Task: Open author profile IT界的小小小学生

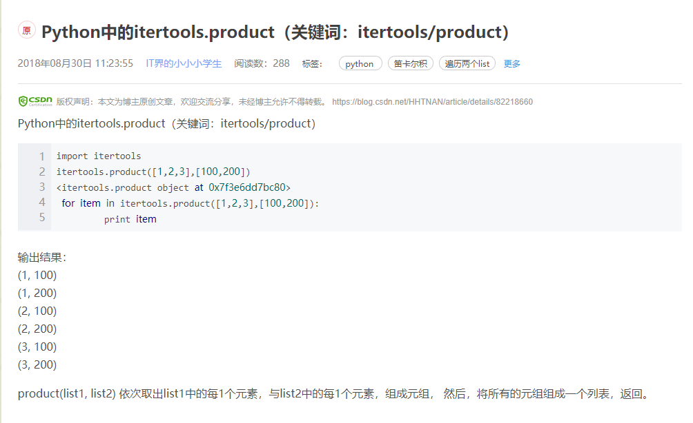Action: (x=184, y=63)
